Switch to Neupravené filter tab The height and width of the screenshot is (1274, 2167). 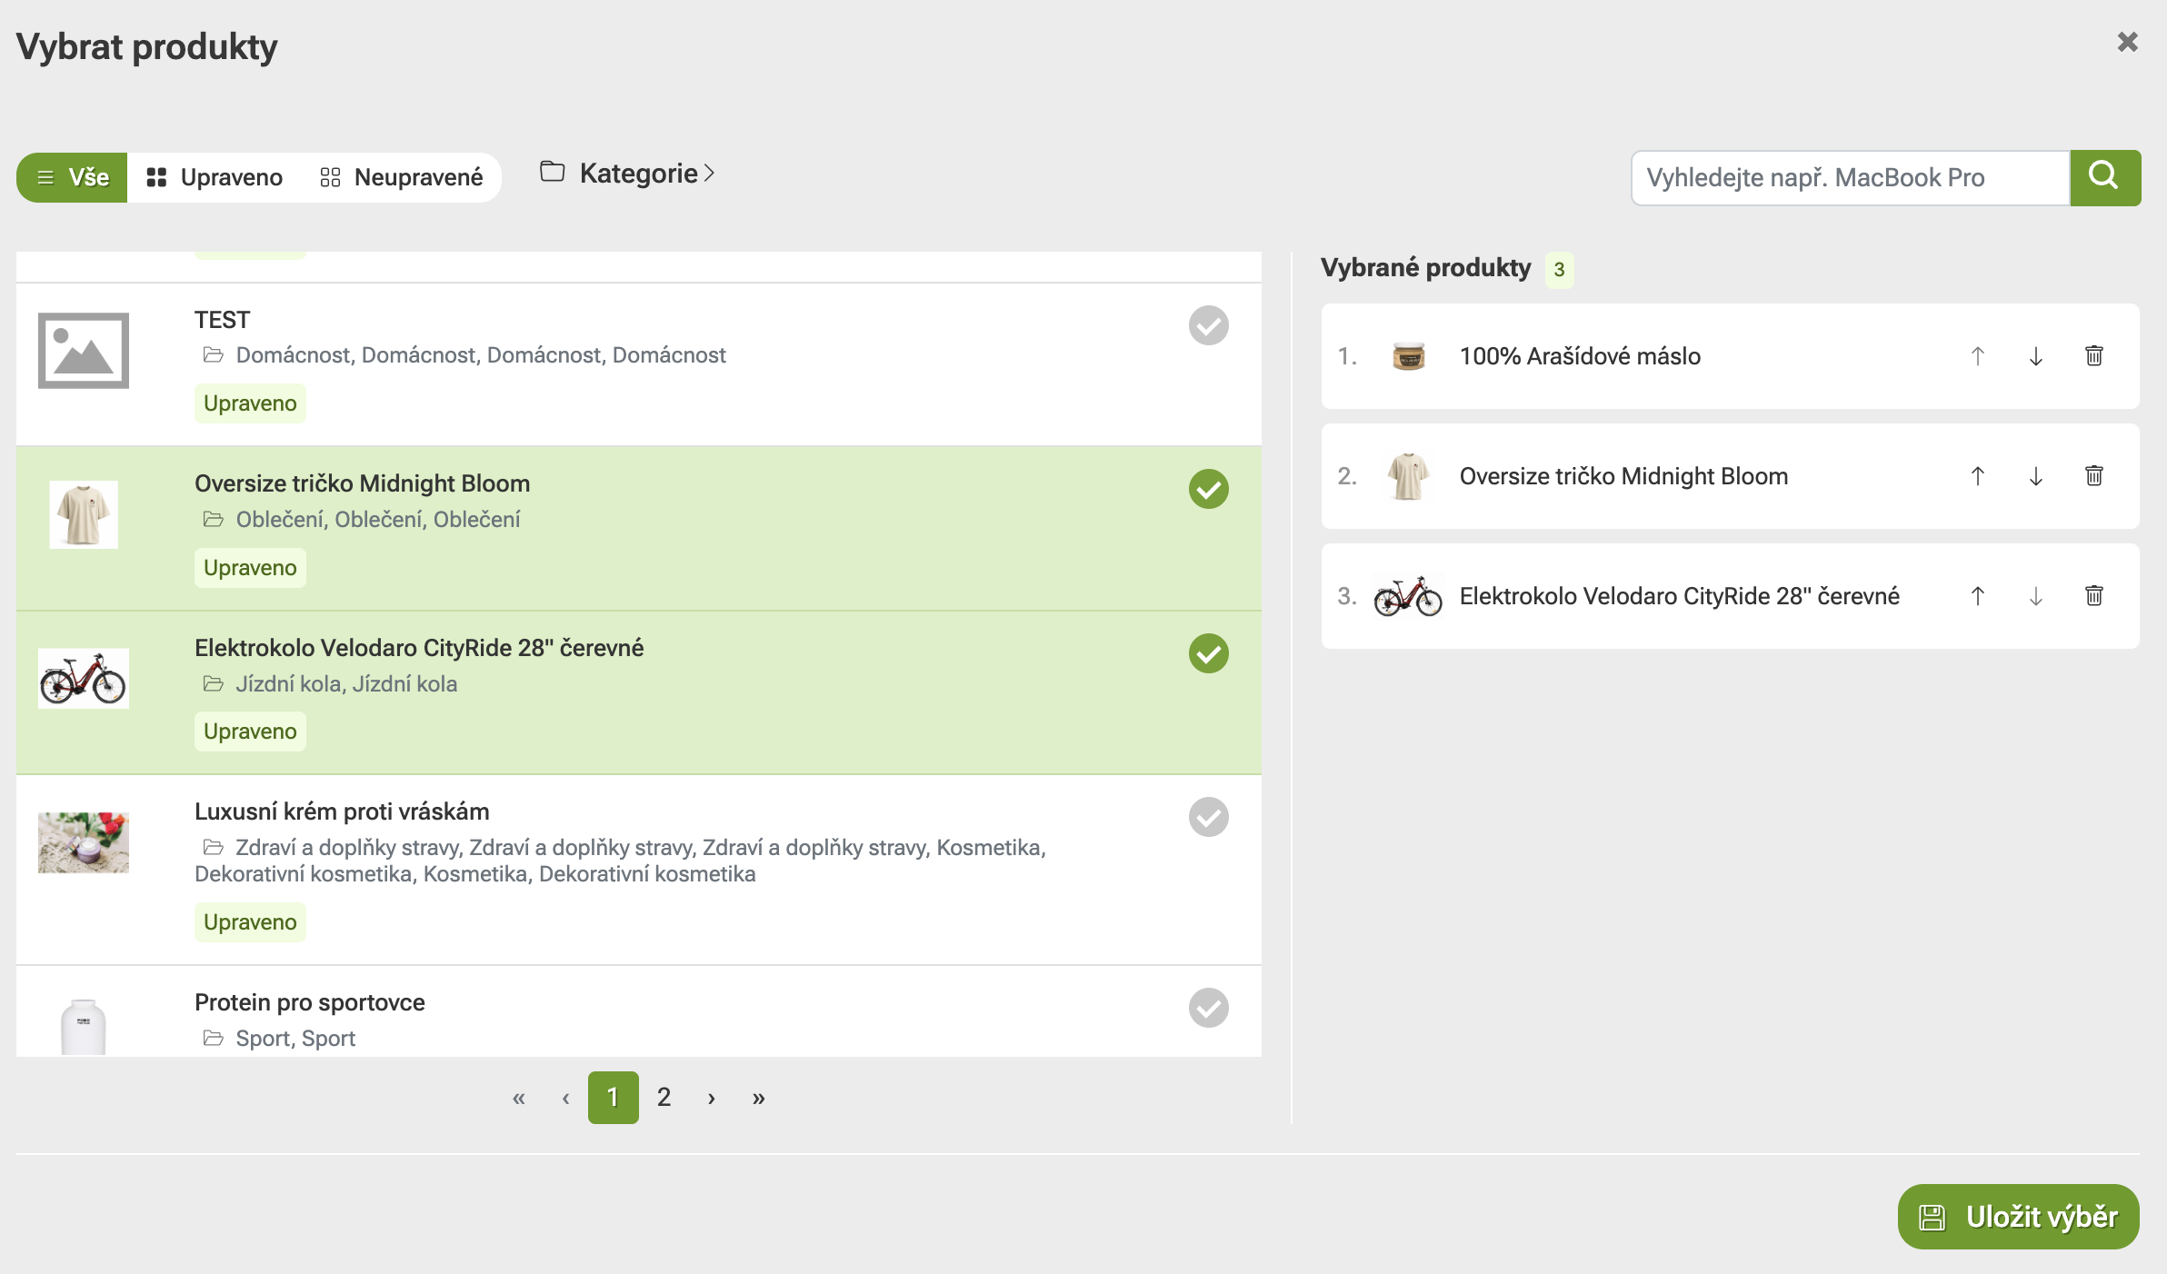[x=401, y=177]
